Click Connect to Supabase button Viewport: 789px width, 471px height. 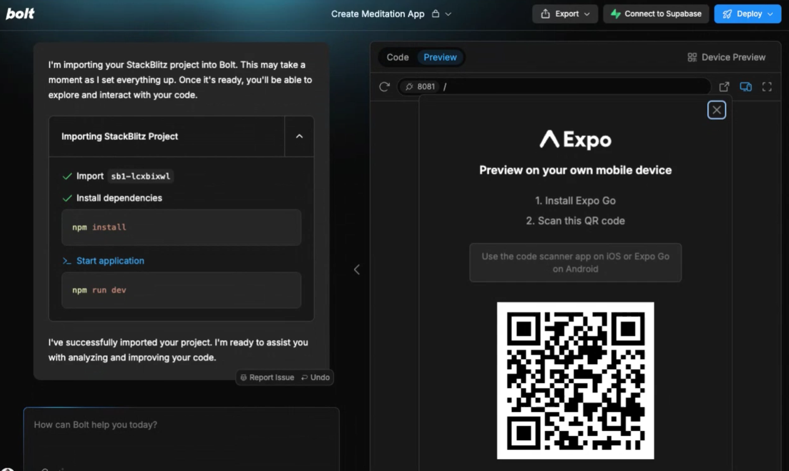tap(656, 14)
